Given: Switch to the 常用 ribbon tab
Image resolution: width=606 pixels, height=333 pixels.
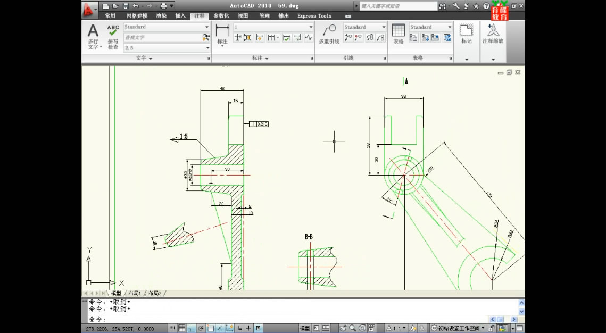Looking at the screenshot, I should [110, 16].
